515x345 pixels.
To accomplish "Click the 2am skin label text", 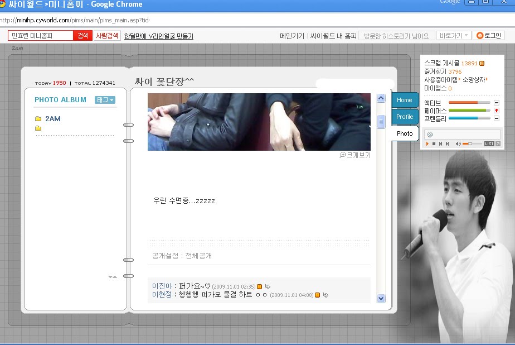I will coord(17,49).
